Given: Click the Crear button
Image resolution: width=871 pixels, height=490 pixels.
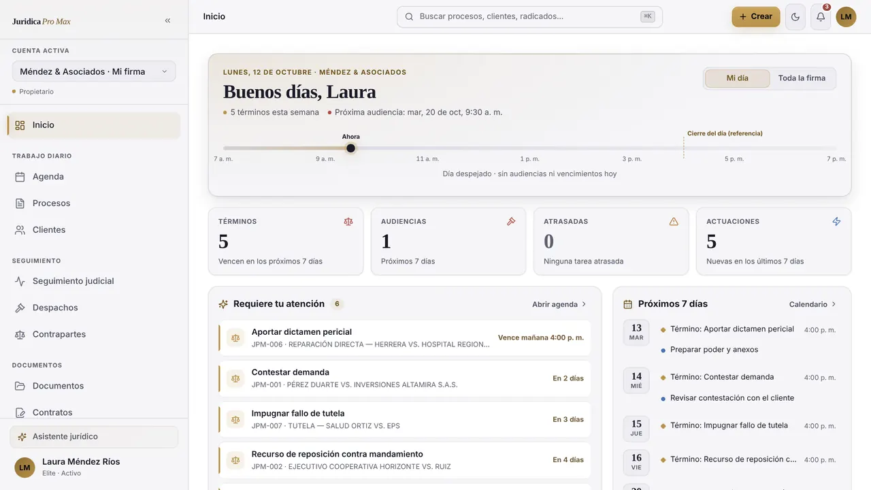Looking at the screenshot, I should (x=756, y=17).
